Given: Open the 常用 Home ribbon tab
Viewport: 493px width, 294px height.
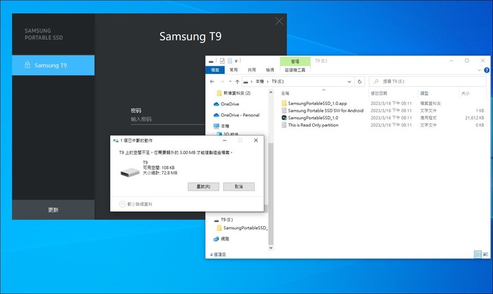Looking at the screenshot, I should (233, 70).
